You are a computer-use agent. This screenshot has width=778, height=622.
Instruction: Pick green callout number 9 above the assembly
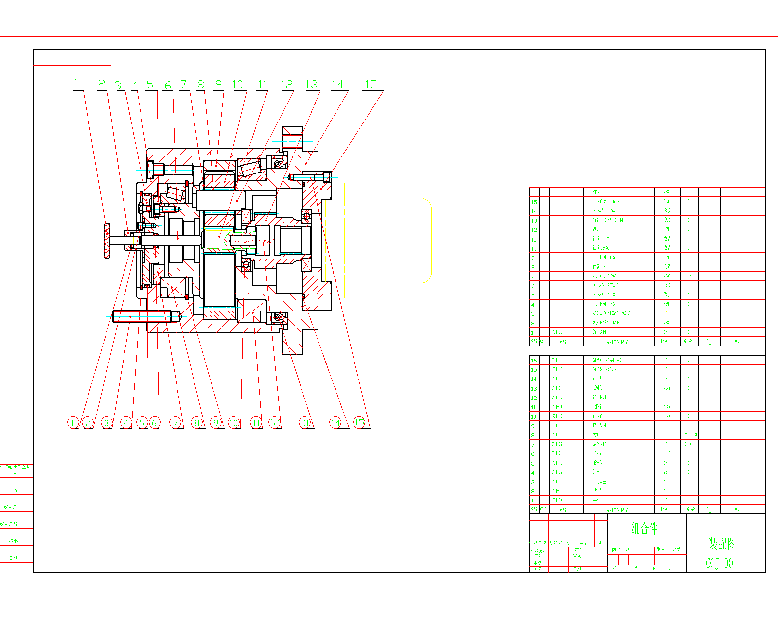[x=218, y=85]
